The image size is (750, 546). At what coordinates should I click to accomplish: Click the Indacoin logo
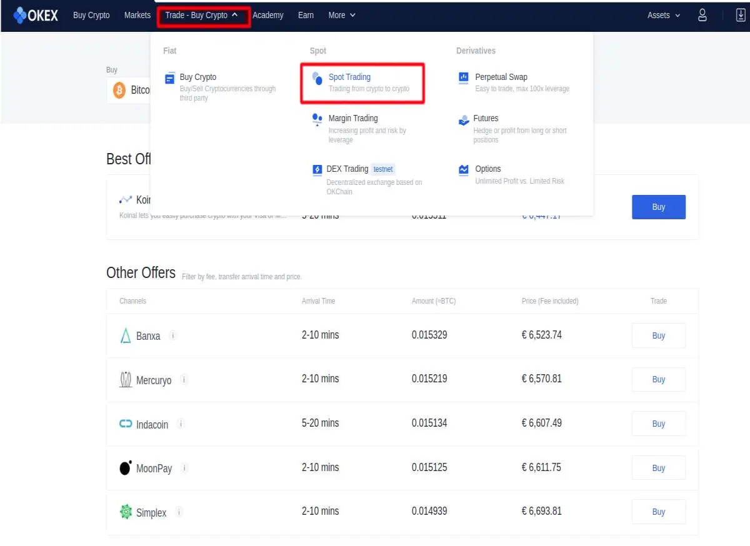[x=126, y=424]
